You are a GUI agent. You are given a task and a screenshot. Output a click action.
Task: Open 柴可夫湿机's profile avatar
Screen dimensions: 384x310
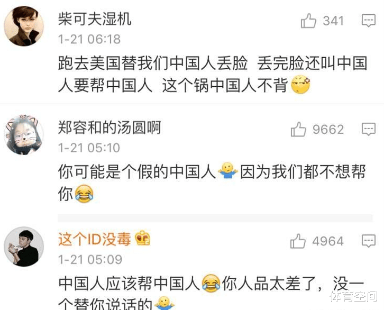click(x=24, y=26)
